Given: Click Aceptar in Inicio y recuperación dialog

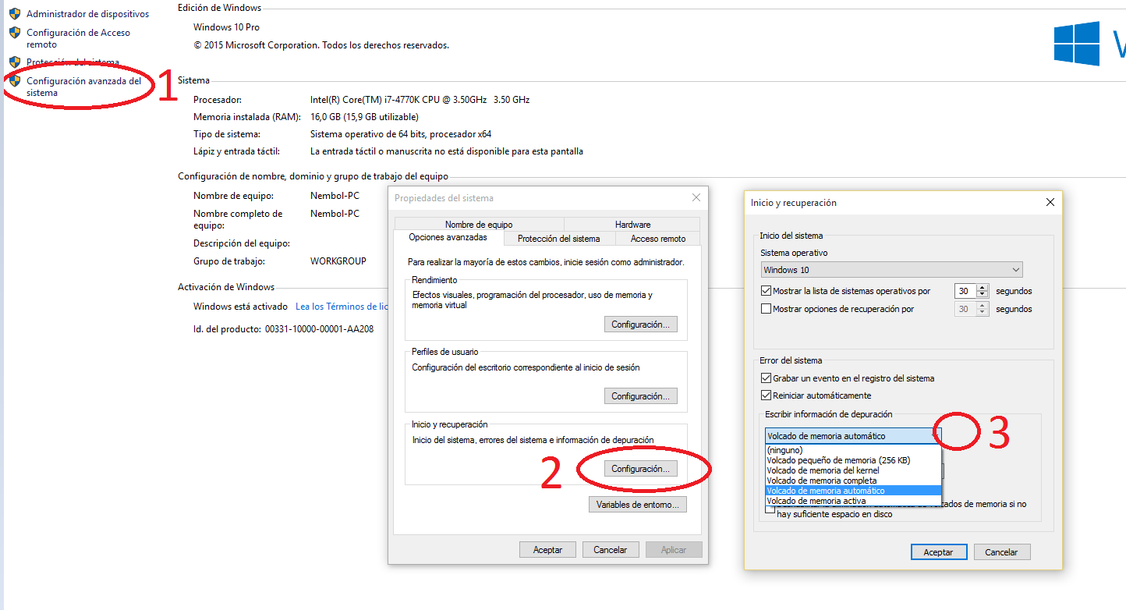Looking at the screenshot, I should 939,551.
